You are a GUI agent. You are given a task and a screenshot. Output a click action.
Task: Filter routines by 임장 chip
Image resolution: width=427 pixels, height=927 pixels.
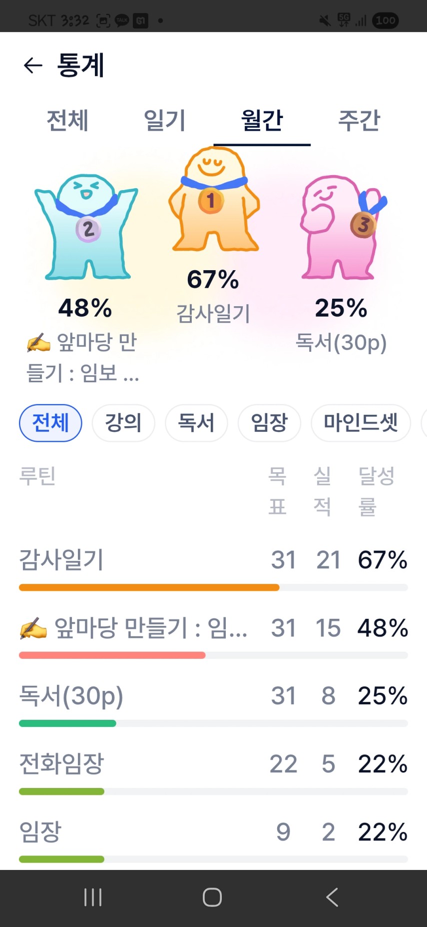tap(269, 423)
